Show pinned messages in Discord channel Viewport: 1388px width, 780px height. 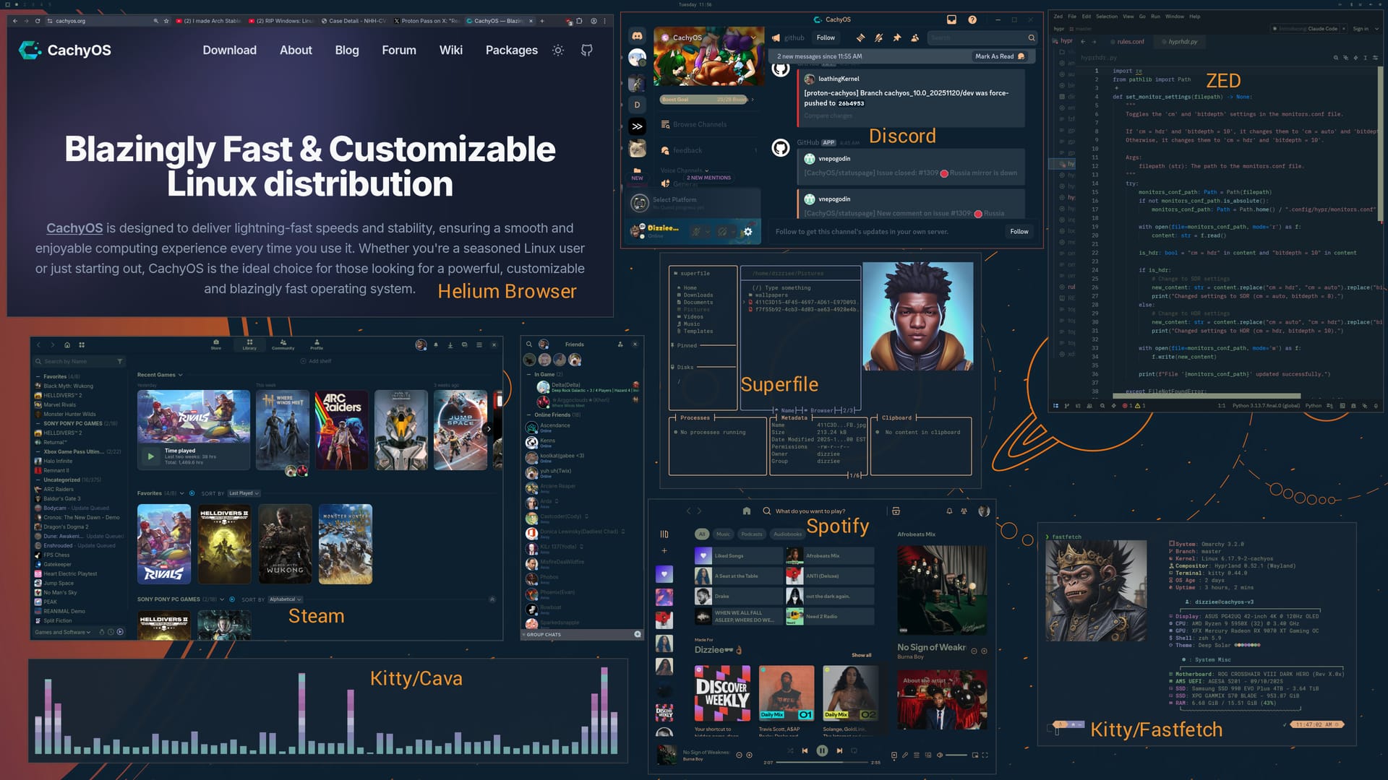tap(896, 38)
